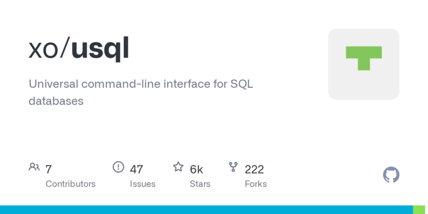Select the "Stars" label
Screen dimensions: 428x214
pyautogui.click(x=200, y=184)
